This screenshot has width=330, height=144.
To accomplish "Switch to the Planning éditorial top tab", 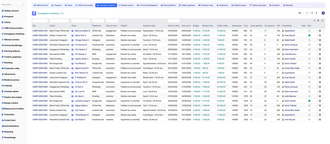I will (168, 5).
